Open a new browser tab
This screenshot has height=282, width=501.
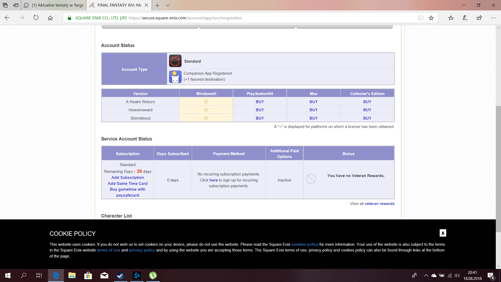coord(157,5)
